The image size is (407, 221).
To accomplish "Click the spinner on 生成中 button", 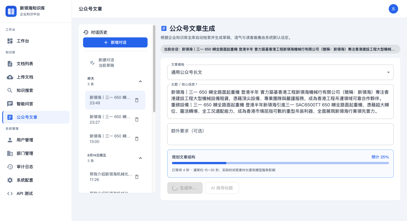I will point(175,188).
